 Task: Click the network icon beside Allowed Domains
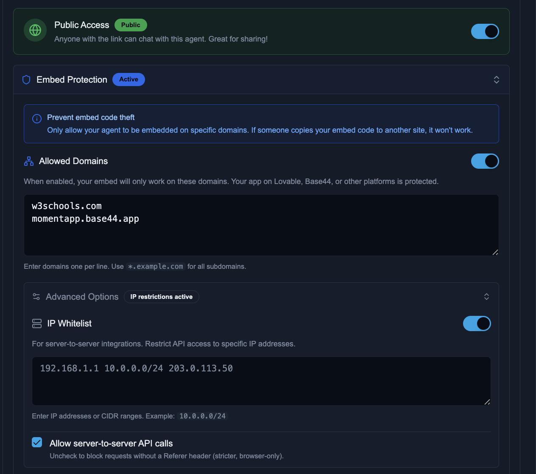[x=29, y=161]
